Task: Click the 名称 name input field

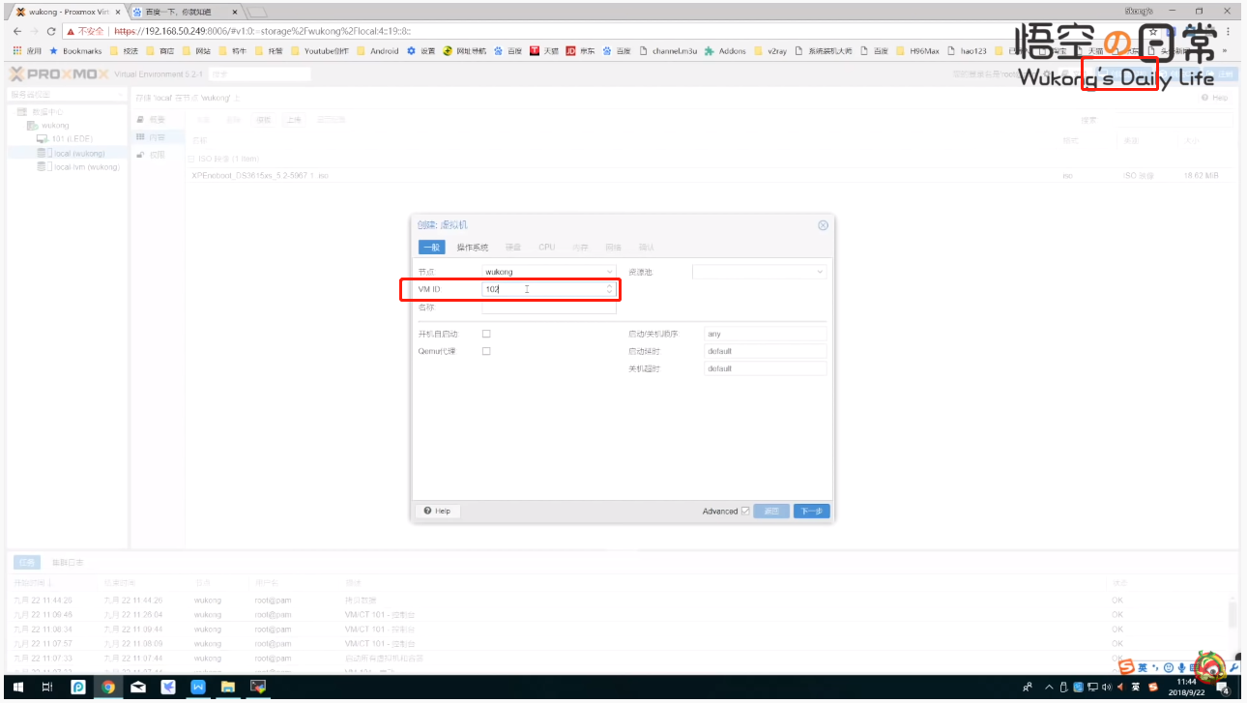Action: [x=549, y=307]
